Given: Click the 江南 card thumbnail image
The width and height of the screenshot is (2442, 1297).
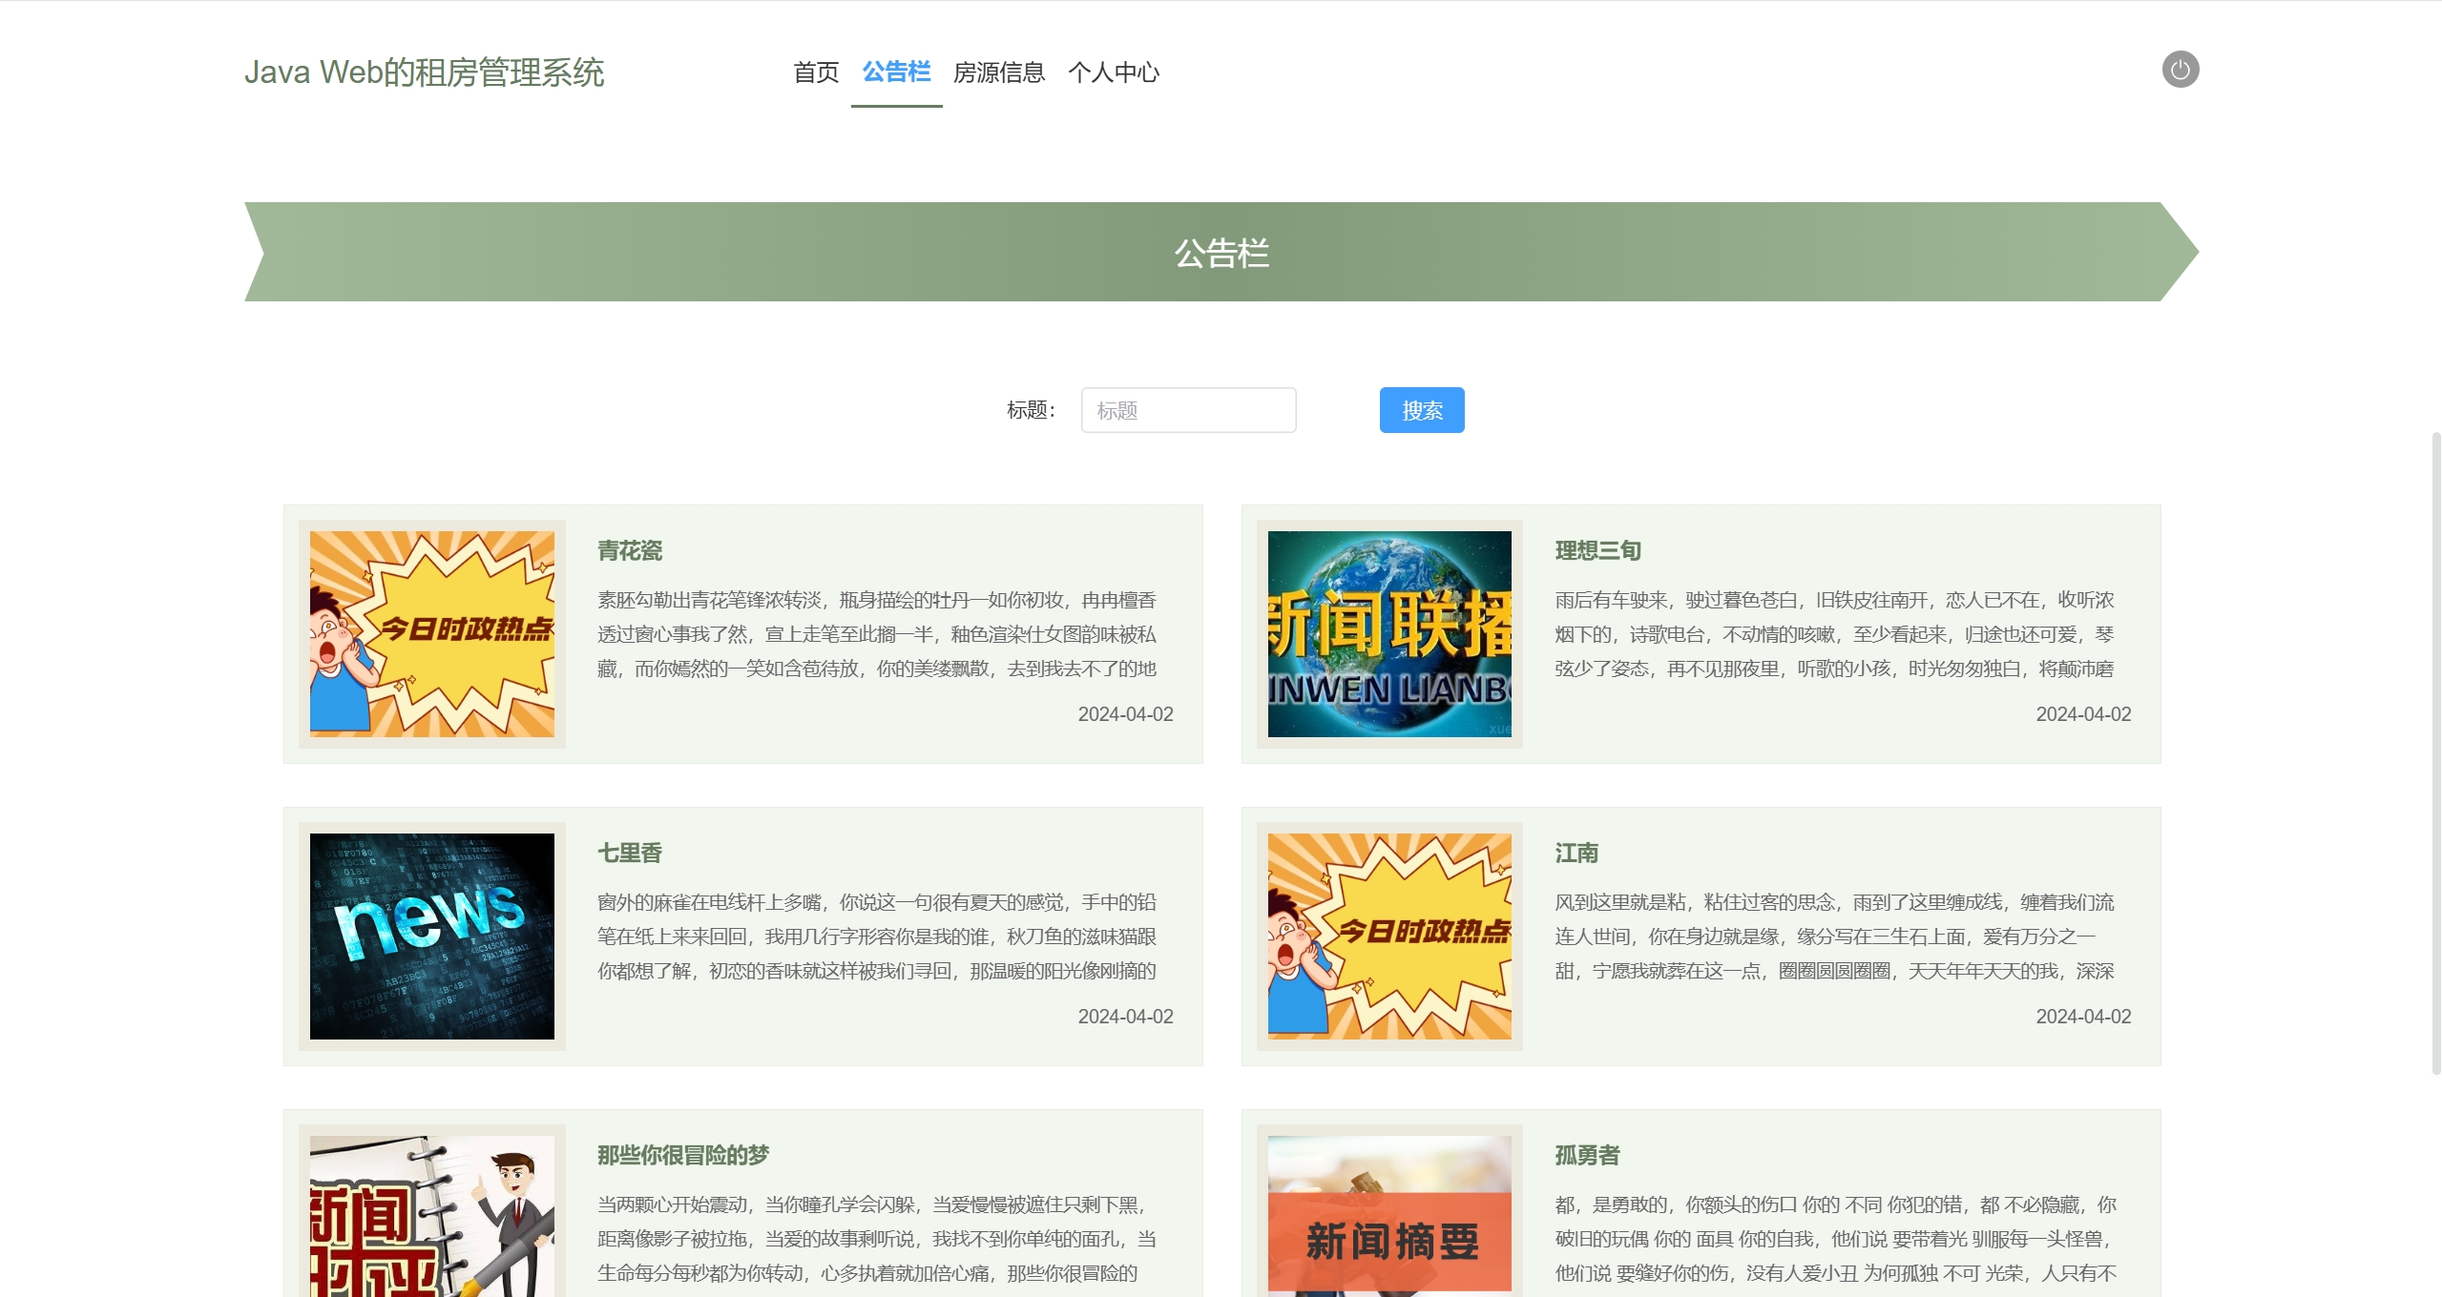Looking at the screenshot, I should 1389,936.
